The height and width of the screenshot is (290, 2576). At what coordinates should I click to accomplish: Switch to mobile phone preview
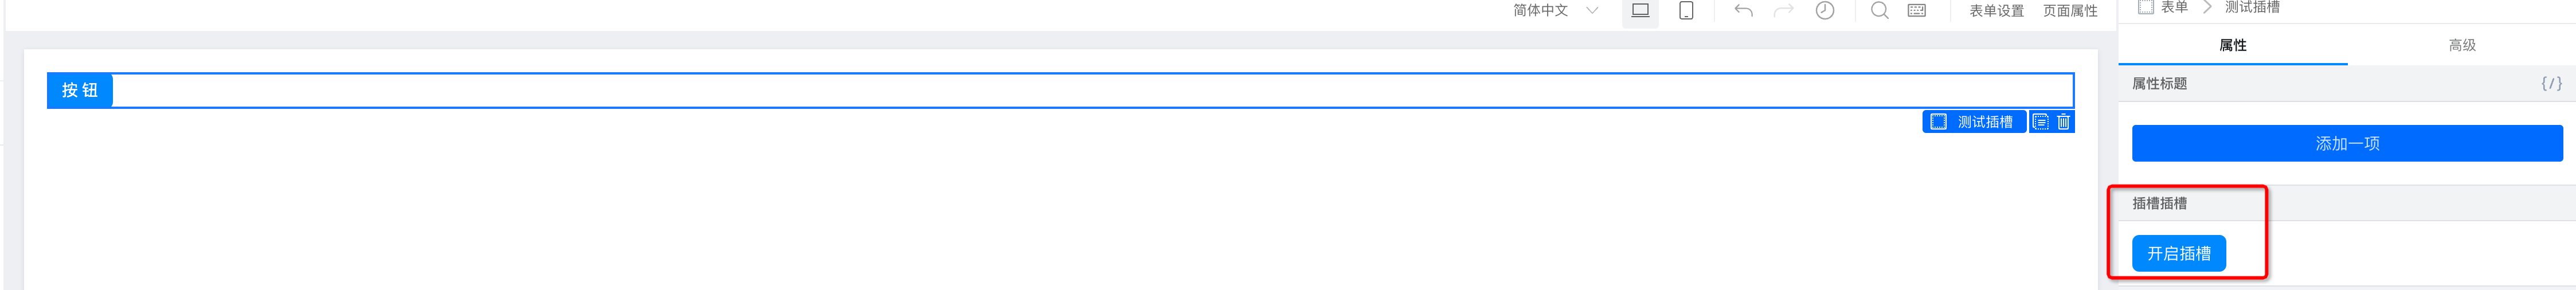pyautogui.click(x=1686, y=10)
